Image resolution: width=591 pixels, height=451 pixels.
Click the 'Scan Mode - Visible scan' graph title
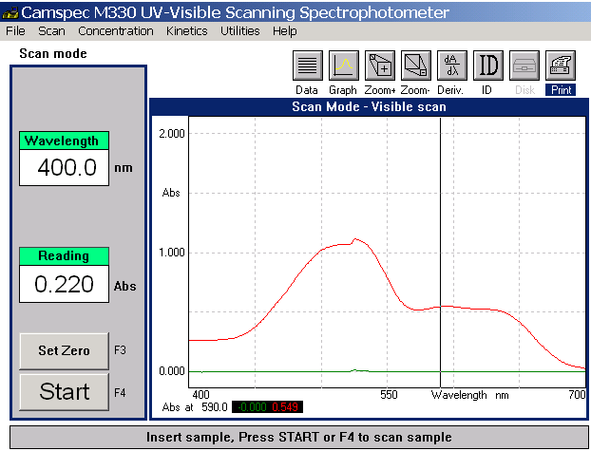(x=369, y=106)
